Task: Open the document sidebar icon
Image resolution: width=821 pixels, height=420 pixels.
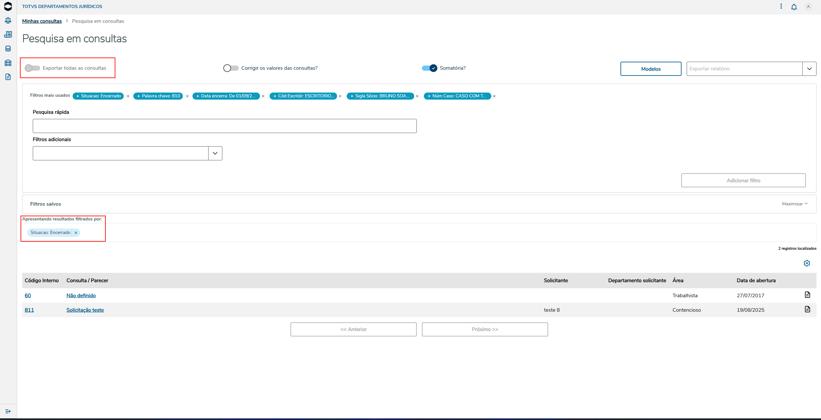Action: [8, 77]
